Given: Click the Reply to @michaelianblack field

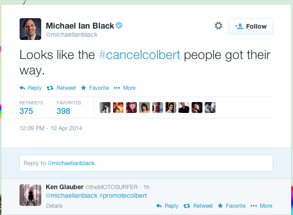Looking at the screenshot, I should click(146, 163).
